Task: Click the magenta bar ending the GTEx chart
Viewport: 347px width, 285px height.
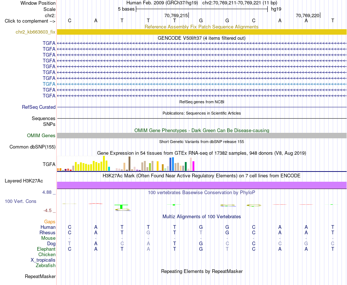Action: [194, 166]
